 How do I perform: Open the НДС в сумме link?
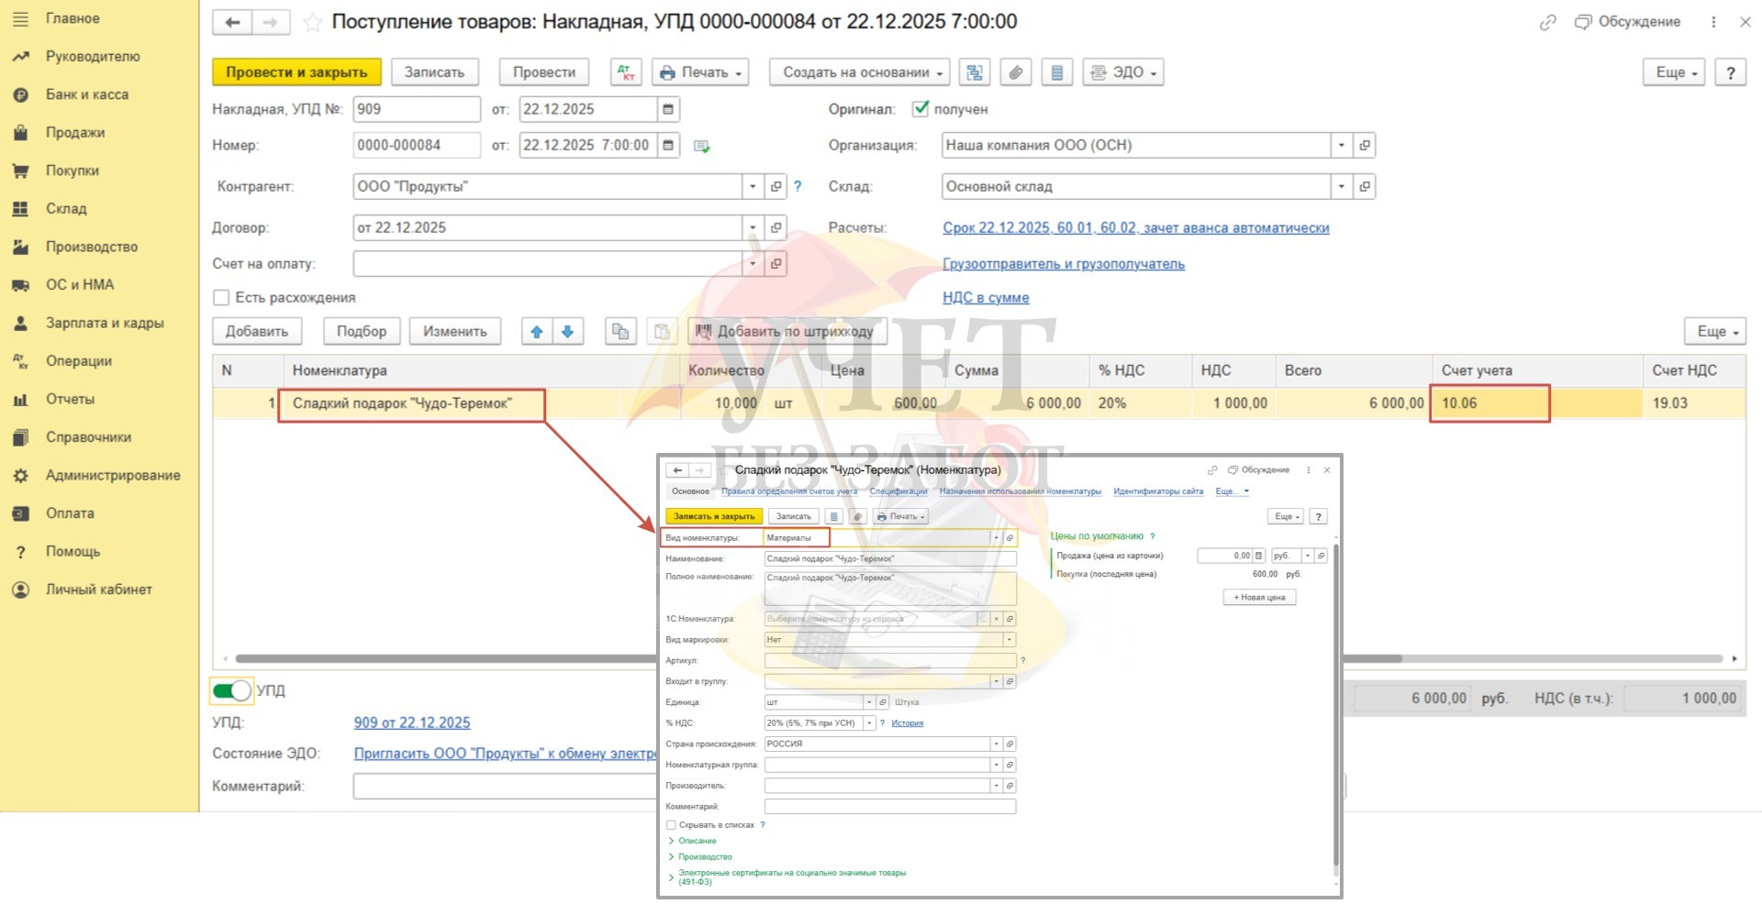[x=986, y=298]
